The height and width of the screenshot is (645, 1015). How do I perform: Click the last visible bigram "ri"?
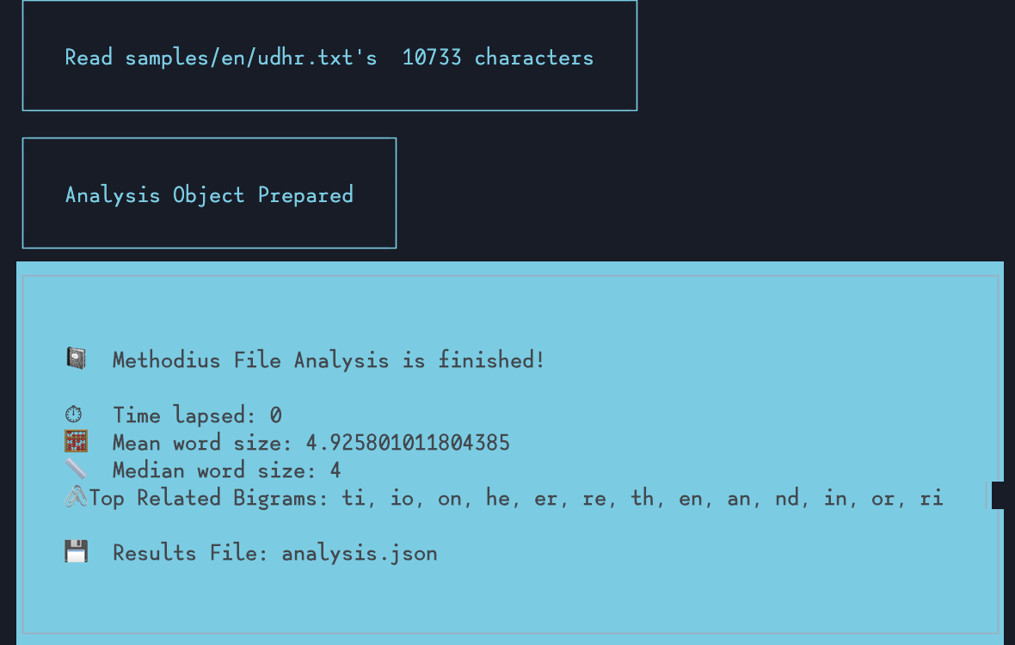(932, 498)
